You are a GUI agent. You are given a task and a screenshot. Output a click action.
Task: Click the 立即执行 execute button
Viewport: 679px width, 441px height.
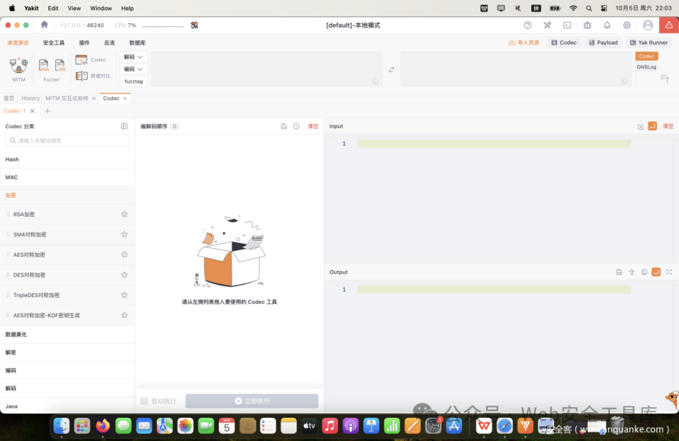pos(251,401)
